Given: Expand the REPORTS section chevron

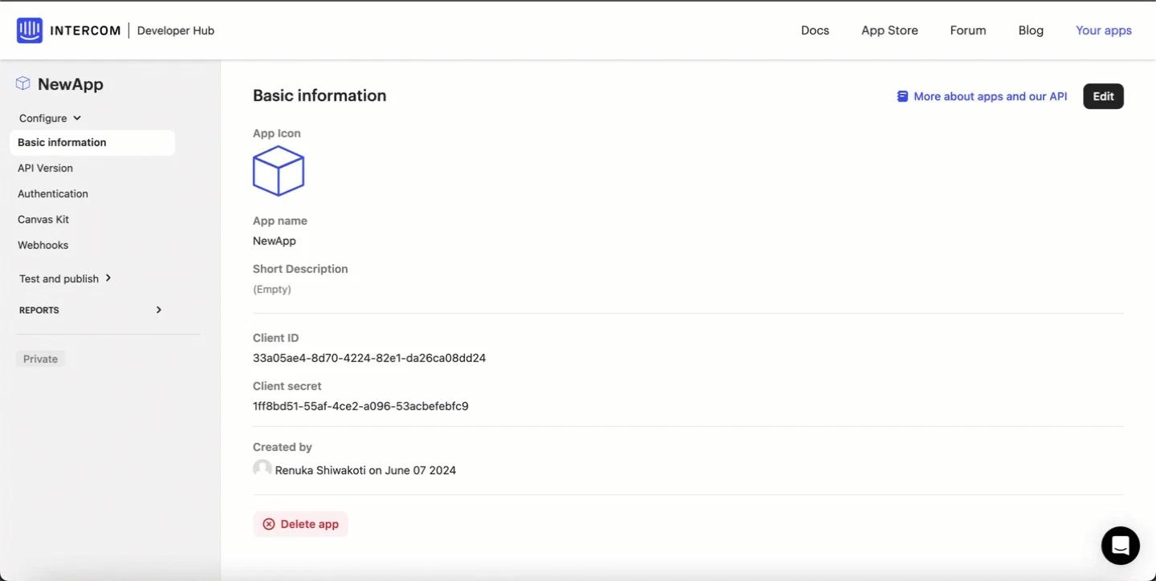Looking at the screenshot, I should [x=159, y=310].
